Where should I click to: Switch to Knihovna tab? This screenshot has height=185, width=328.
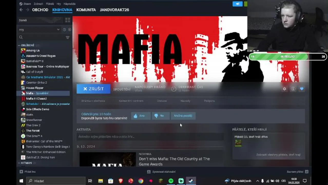point(62,10)
